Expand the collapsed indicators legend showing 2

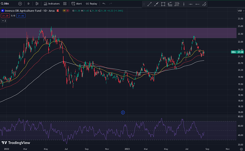(4, 21)
